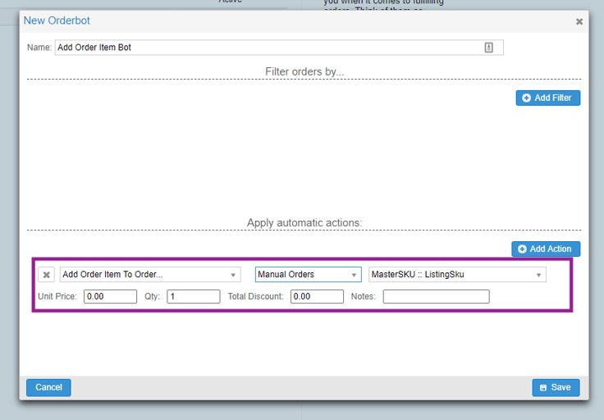Click the Unit Price field
Viewport: 604px width, 420px height.
[110, 296]
